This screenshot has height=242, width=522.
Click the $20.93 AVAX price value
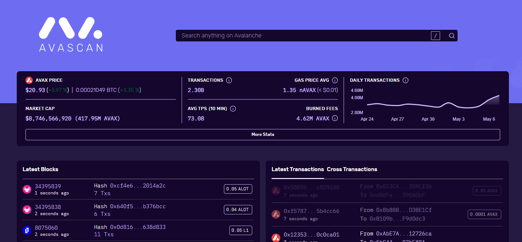pyautogui.click(x=35, y=90)
